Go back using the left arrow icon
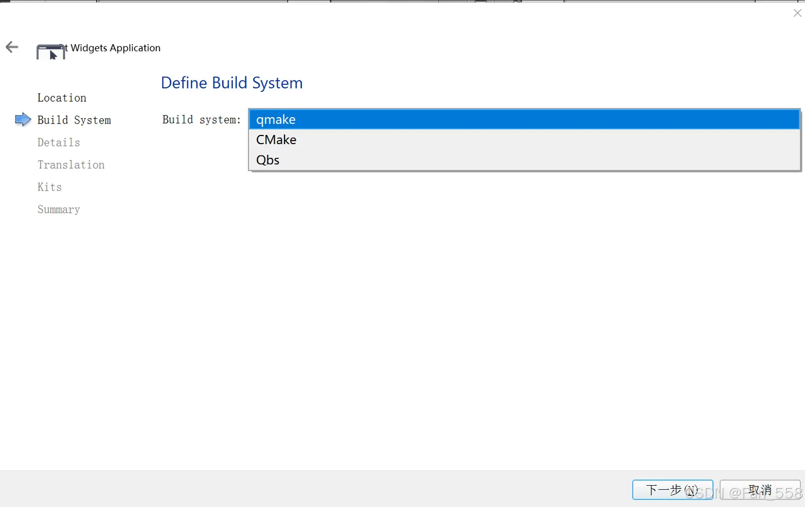 [12, 47]
